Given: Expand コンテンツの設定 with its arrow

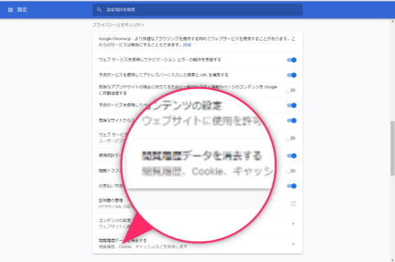Looking at the screenshot, I should [293, 223].
